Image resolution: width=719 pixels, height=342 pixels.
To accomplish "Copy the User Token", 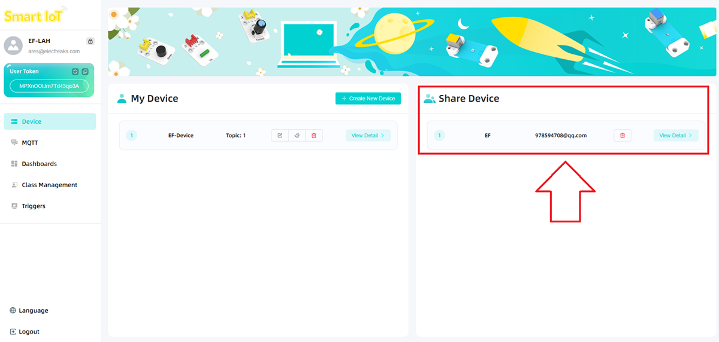I will click(x=85, y=72).
